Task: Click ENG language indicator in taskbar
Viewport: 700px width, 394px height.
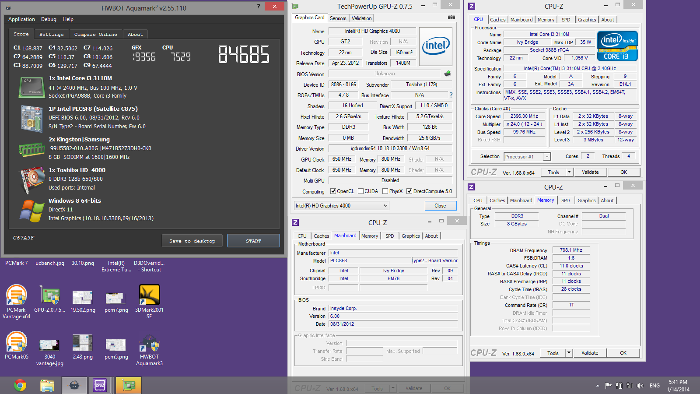Action: pos(654,386)
